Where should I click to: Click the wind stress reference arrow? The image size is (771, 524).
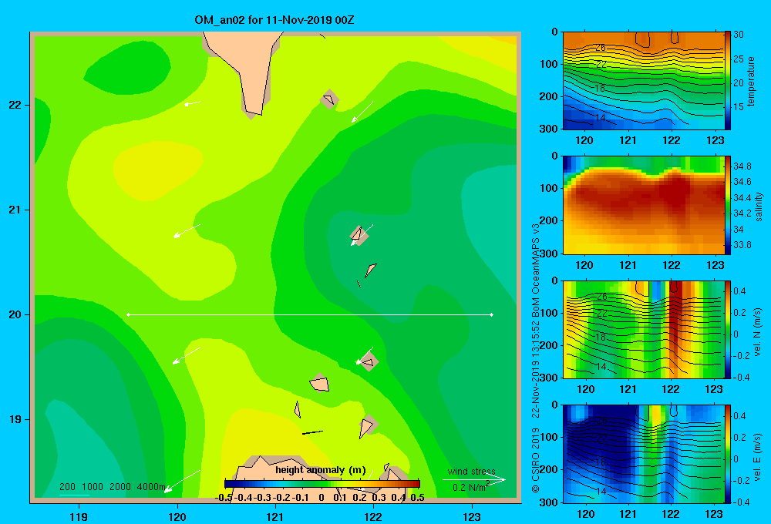474,480
